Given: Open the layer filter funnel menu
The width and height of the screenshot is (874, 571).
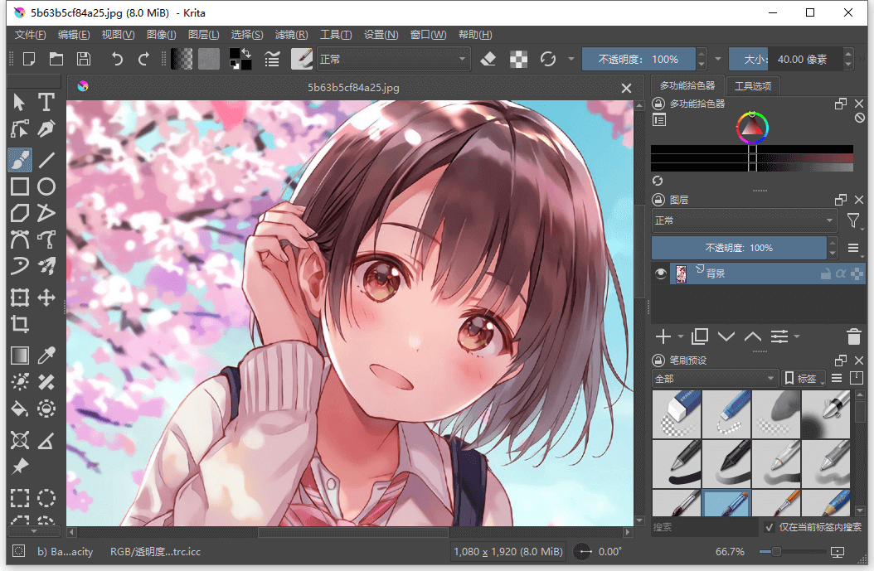Looking at the screenshot, I should pos(853,221).
